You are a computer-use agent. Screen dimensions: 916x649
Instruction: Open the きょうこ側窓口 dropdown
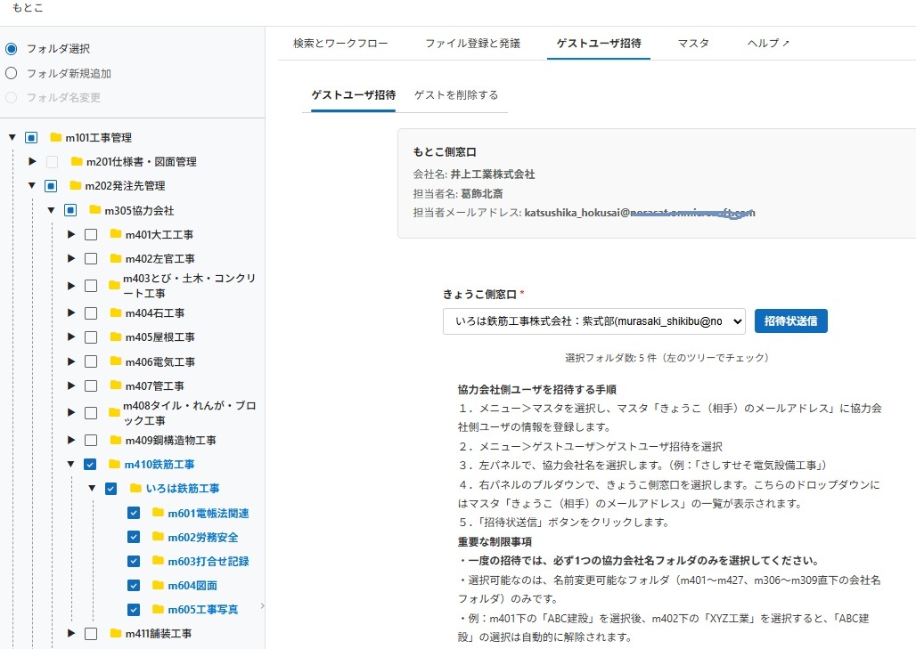click(x=593, y=320)
